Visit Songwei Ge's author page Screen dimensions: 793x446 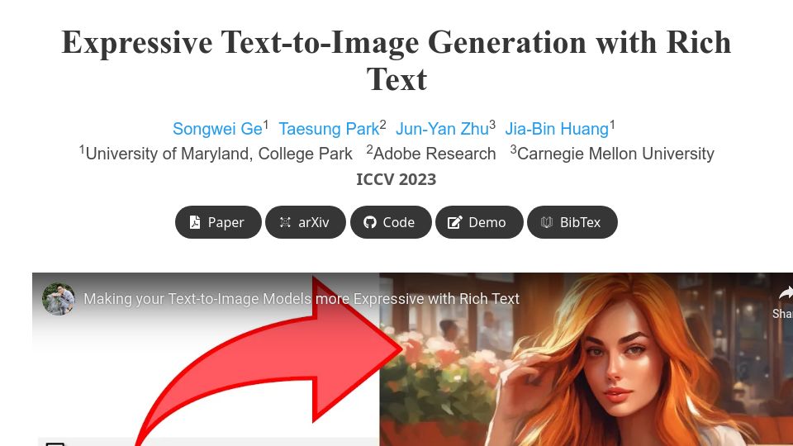pyautogui.click(x=217, y=129)
